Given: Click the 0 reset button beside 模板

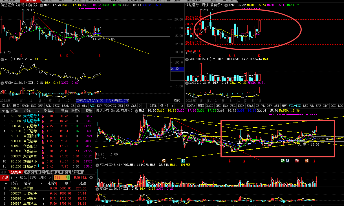Looking at the screenshot, I should click(x=182, y=106).
